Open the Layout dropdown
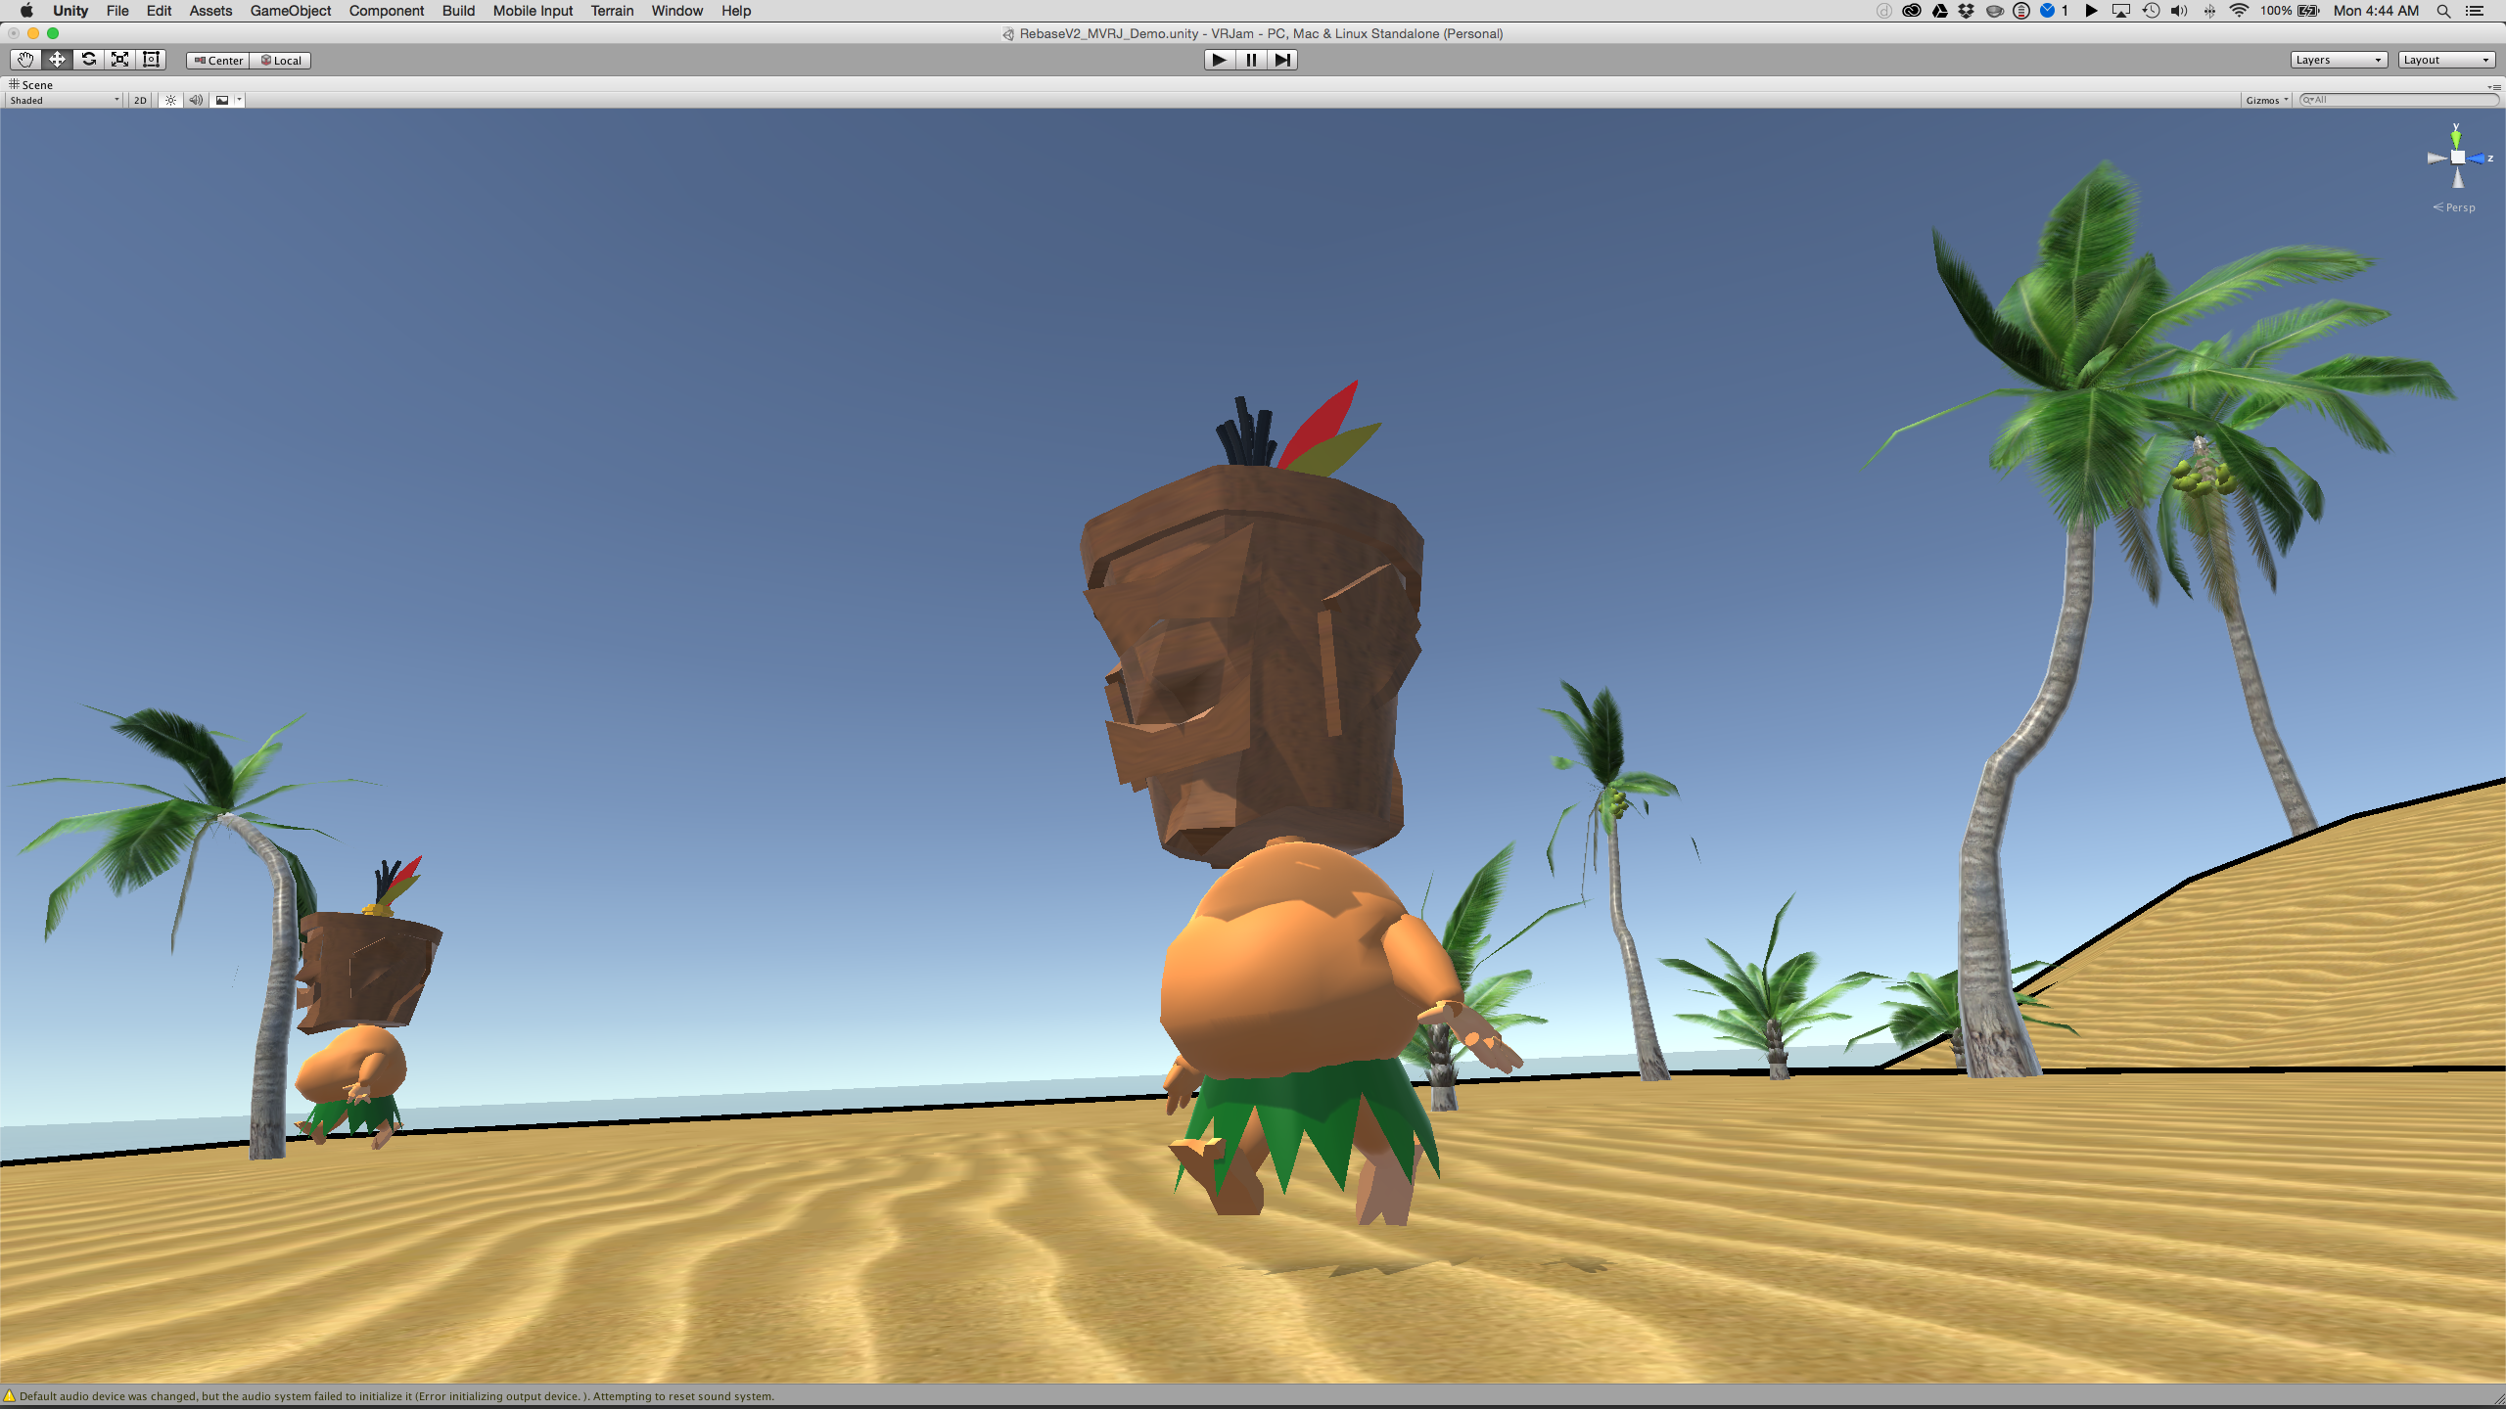 [x=2445, y=60]
